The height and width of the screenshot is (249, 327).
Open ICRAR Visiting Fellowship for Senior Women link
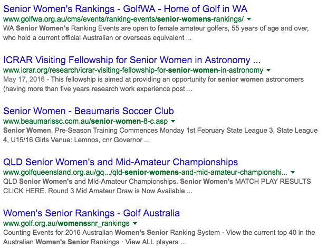[132, 60]
